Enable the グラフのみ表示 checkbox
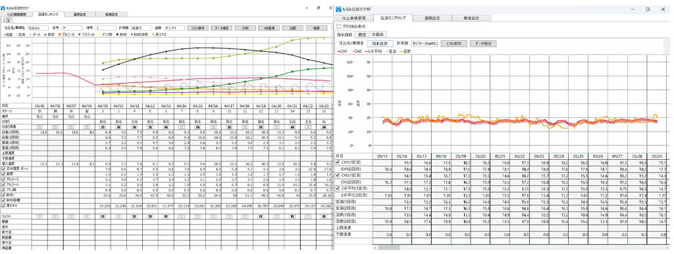This screenshot has width=674, height=254. click(338, 26)
